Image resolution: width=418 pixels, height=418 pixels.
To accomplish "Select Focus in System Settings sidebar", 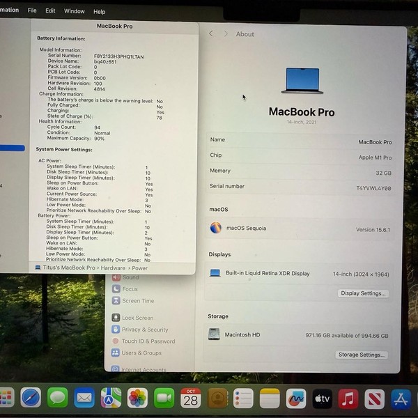I will 125,289.
